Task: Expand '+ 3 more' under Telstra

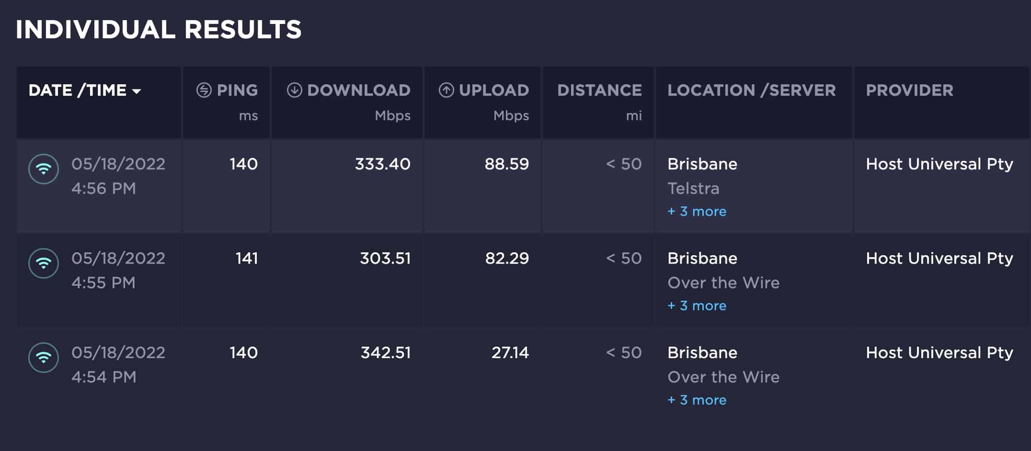Action: pyautogui.click(x=697, y=211)
